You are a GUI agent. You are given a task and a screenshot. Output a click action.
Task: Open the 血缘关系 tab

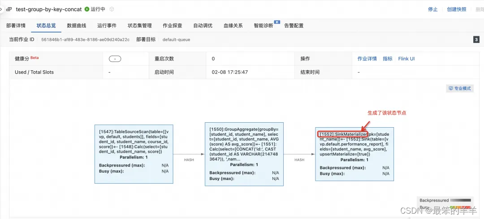(233, 26)
